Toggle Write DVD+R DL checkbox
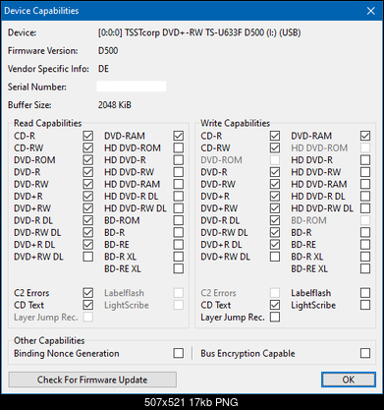This screenshot has height=410, width=384. coord(275,245)
